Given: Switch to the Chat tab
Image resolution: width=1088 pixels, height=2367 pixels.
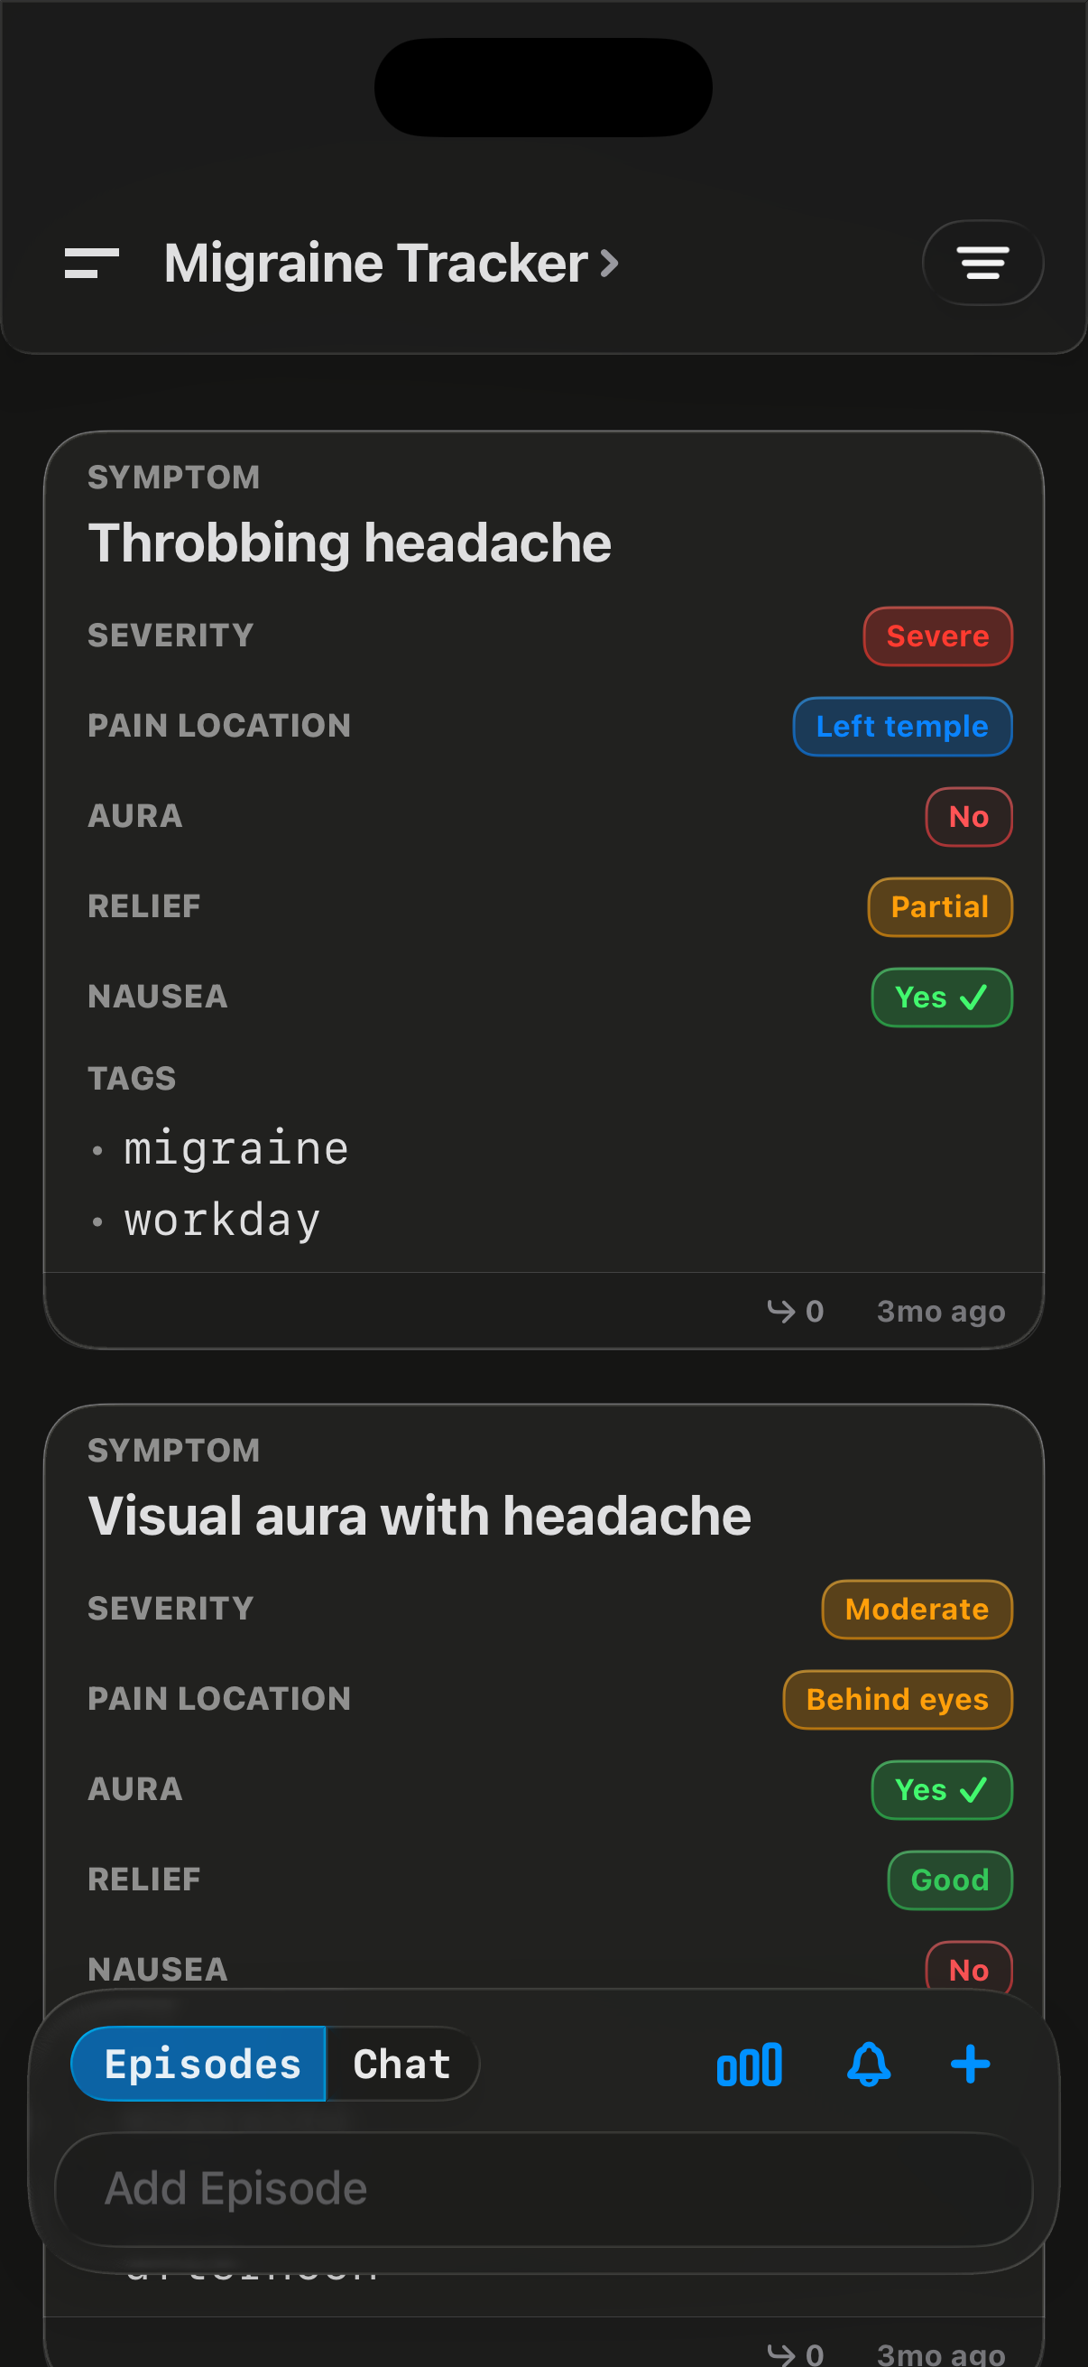Looking at the screenshot, I should 401,2064.
